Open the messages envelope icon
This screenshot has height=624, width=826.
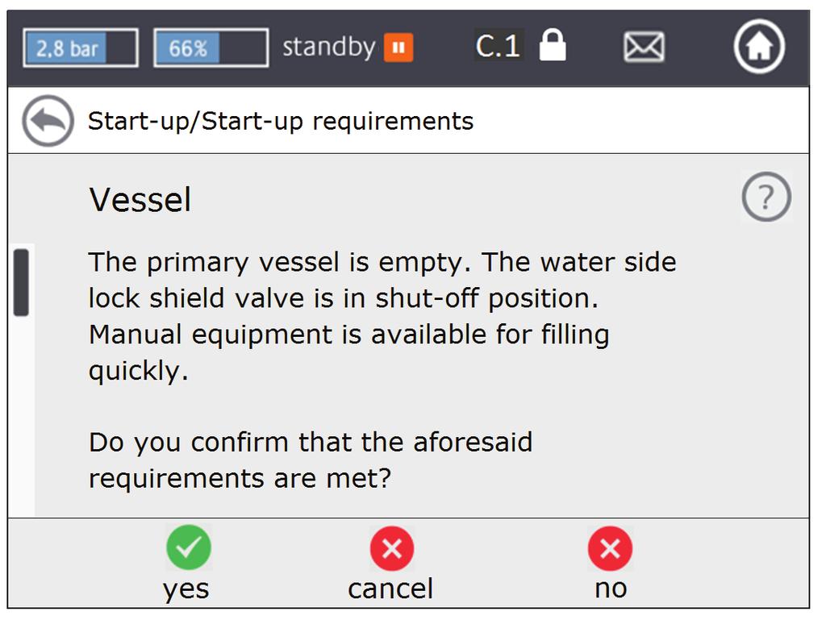pos(644,47)
